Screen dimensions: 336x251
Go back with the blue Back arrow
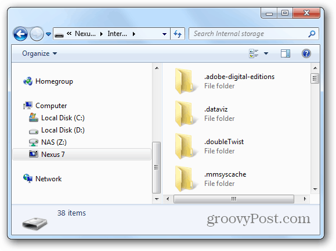point(20,34)
